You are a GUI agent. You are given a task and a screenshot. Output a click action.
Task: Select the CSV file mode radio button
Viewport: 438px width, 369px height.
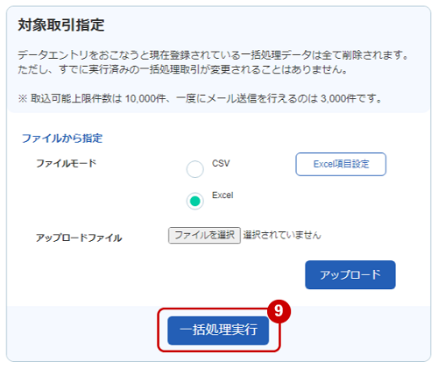click(194, 169)
